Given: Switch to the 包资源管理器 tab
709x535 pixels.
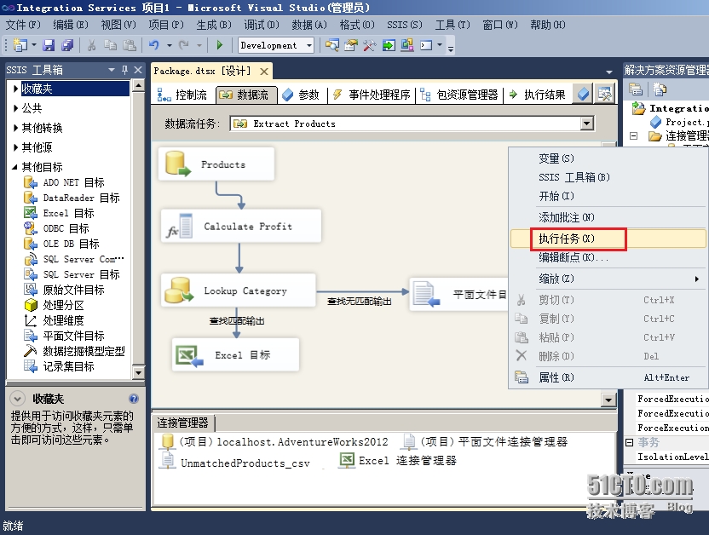Looking at the screenshot, I should [x=459, y=95].
